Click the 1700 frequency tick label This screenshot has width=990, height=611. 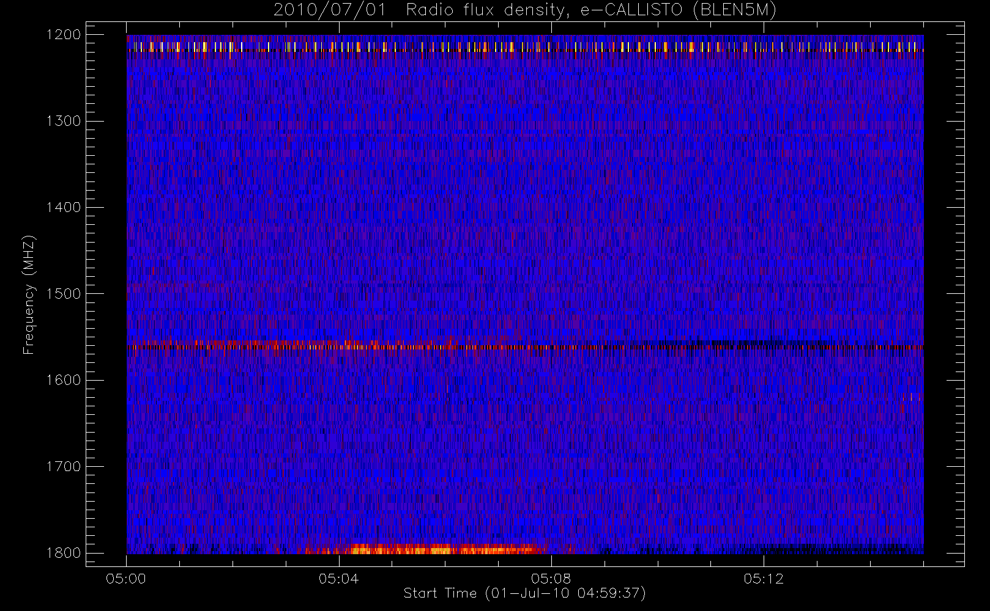64,467
